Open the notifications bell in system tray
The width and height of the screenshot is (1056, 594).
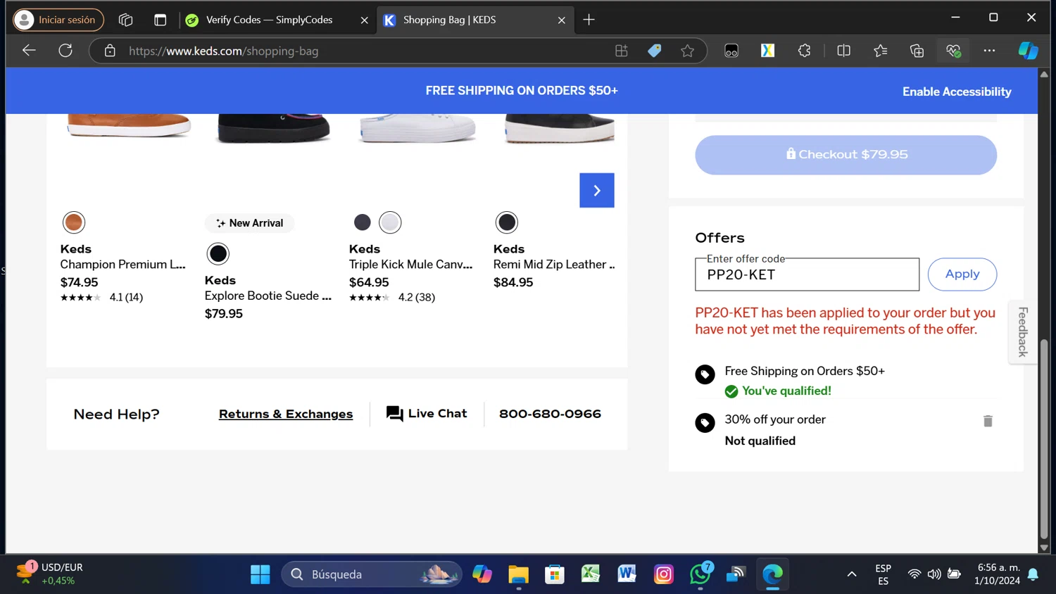[x=1033, y=574]
